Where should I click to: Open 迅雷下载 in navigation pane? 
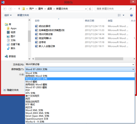pos(13,44)
